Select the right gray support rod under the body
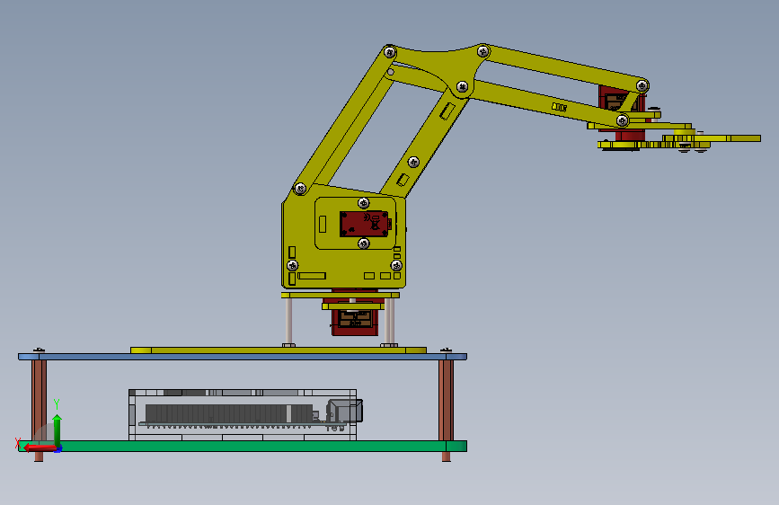Image resolution: width=779 pixels, height=505 pixels. click(390, 321)
